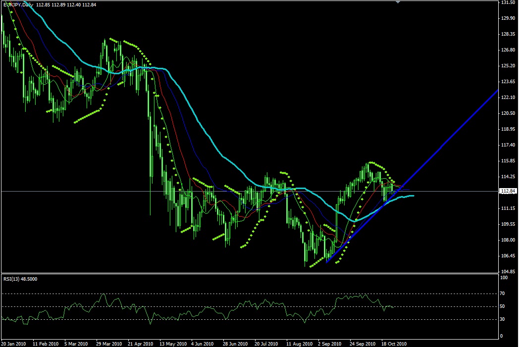Click the 5 Mar 2010 date label

point(76,344)
